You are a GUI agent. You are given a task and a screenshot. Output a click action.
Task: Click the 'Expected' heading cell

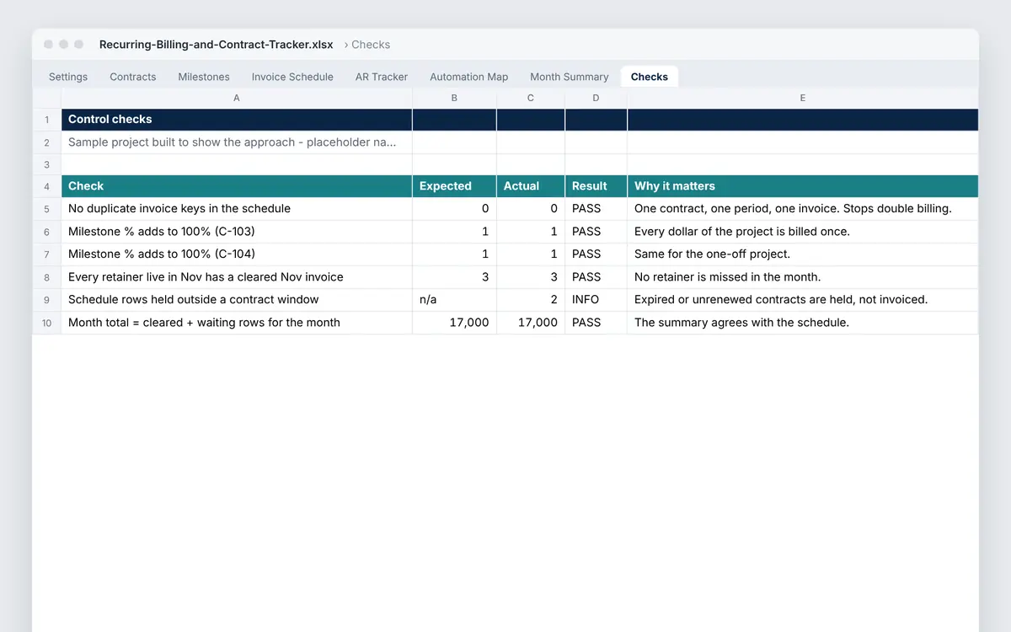point(455,186)
